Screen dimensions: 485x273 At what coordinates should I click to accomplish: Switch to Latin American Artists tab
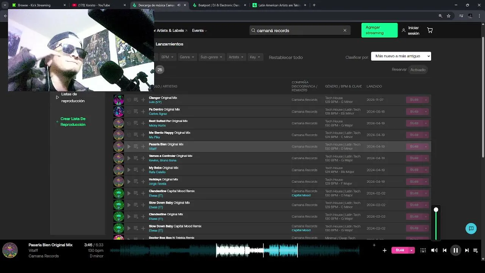click(279, 5)
